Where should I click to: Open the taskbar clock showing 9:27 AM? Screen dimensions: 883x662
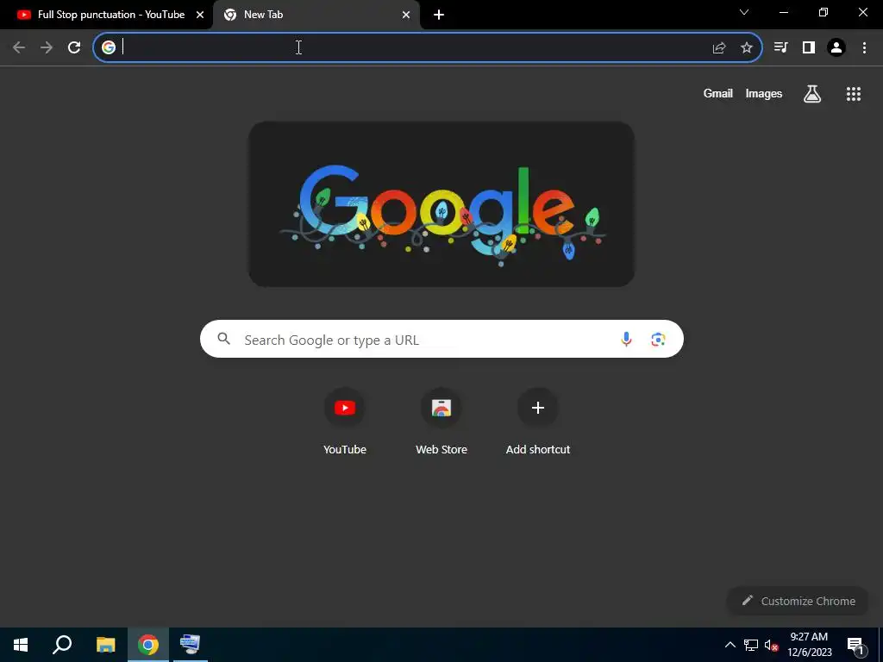(x=809, y=645)
